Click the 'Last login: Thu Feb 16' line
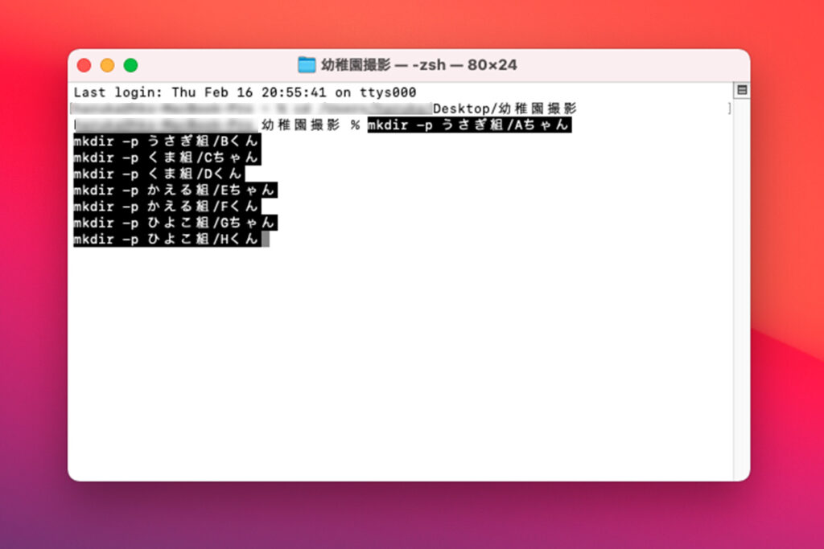Image resolution: width=824 pixels, height=549 pixels. pos(245,92)
